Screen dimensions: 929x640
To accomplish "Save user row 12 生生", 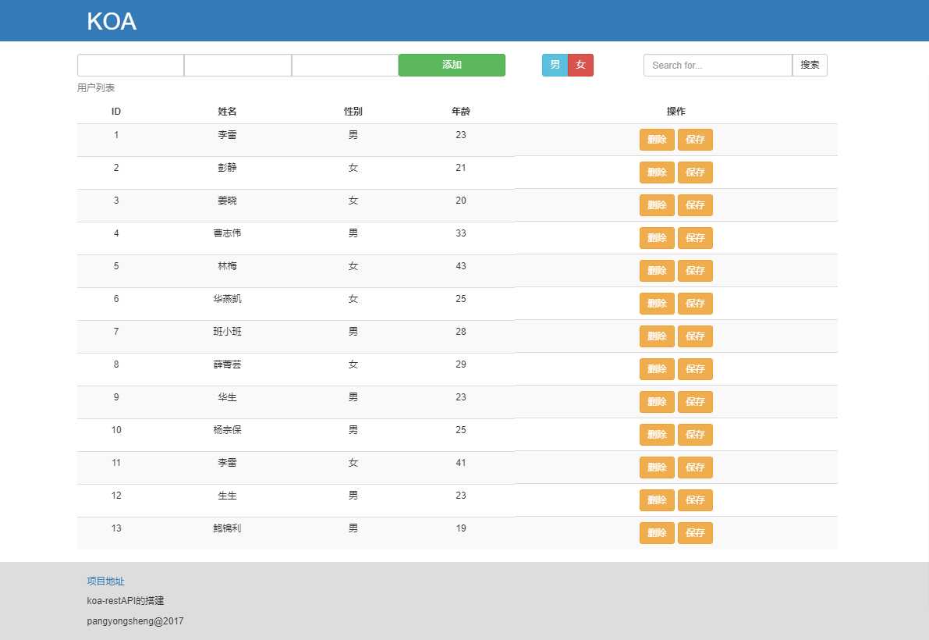I will [x=695, y=500].
